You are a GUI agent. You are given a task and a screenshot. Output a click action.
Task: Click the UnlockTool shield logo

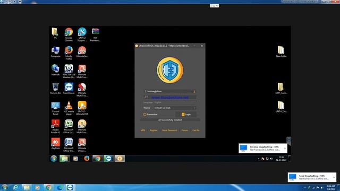click(170, 70)
